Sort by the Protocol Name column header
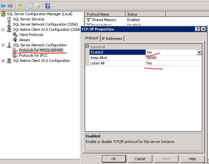The height and width of the screenshot is (164, 209). coord(105,14)
